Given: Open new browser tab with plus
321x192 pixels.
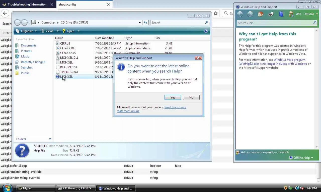Looking at the screenshot, I should [117, 4].
